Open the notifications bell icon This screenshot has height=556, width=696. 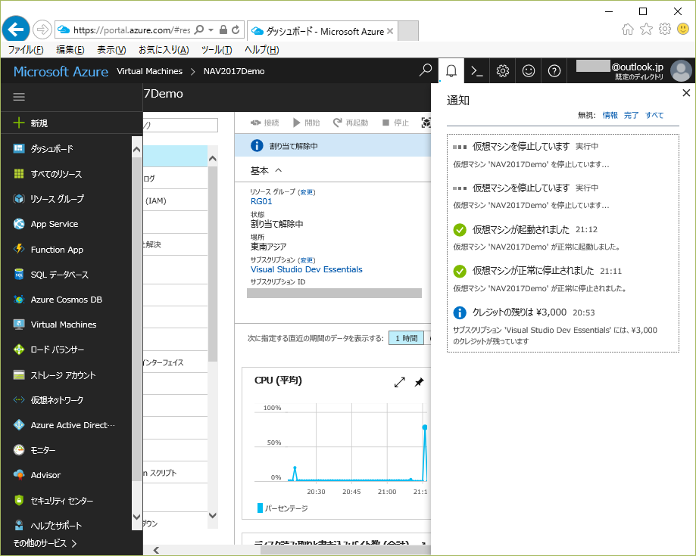click(x=451, y=71)
